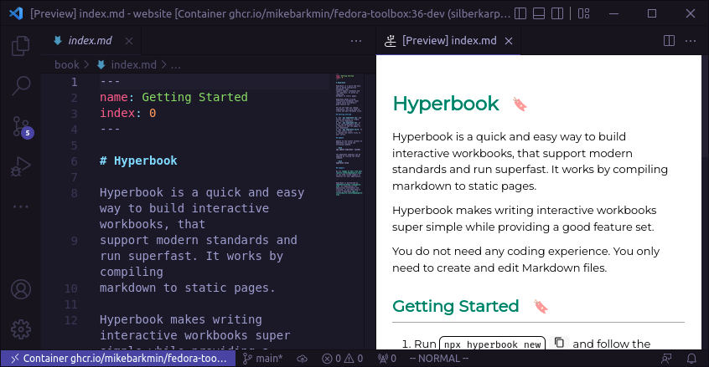Click the editor minimap overview

click(349, 135)
